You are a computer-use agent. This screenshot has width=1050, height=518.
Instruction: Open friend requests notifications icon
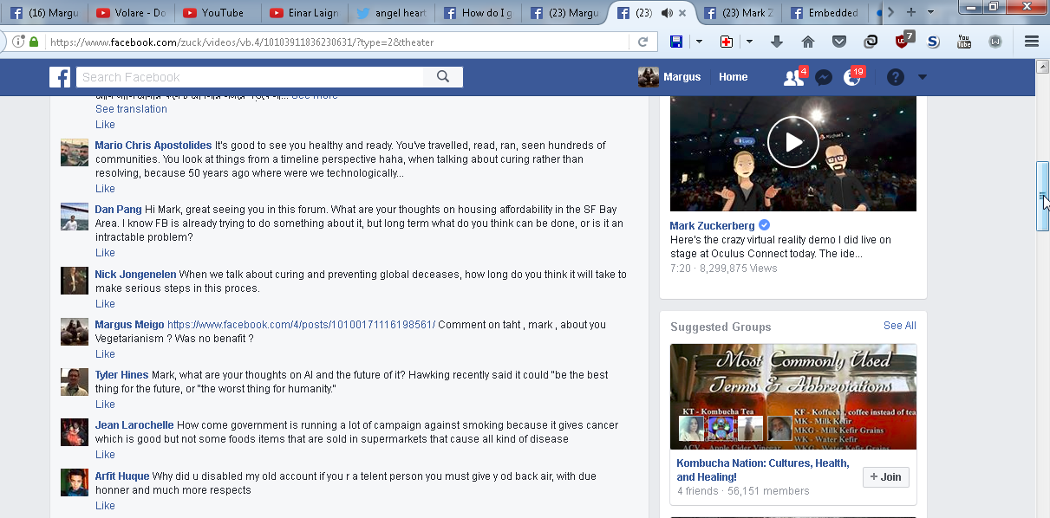[792, 77]
